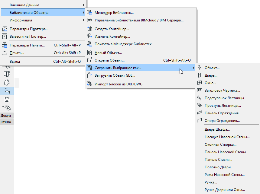Click the Печать printer icon
260x194 pixels.
5,52
